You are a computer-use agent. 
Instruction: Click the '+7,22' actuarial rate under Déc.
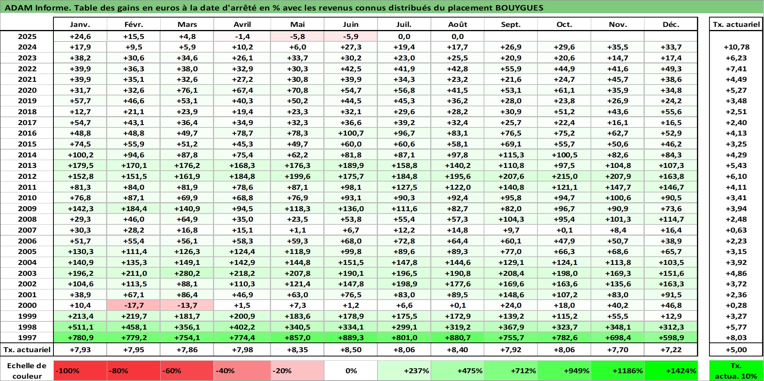point(671,349)
